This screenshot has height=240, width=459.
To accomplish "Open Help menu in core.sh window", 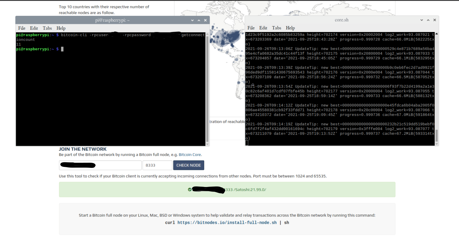I will [290, 28].
